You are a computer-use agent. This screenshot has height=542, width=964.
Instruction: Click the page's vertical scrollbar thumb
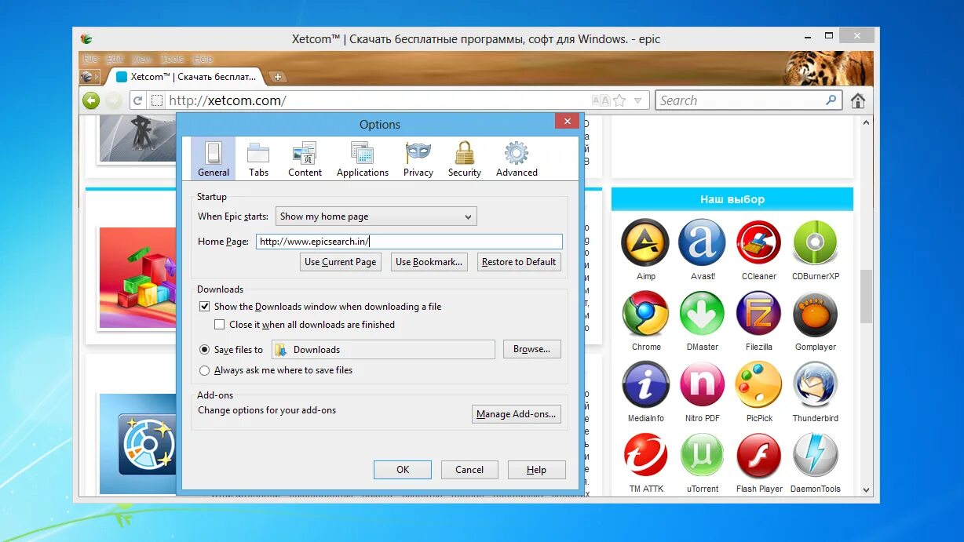tap(867, 296)
